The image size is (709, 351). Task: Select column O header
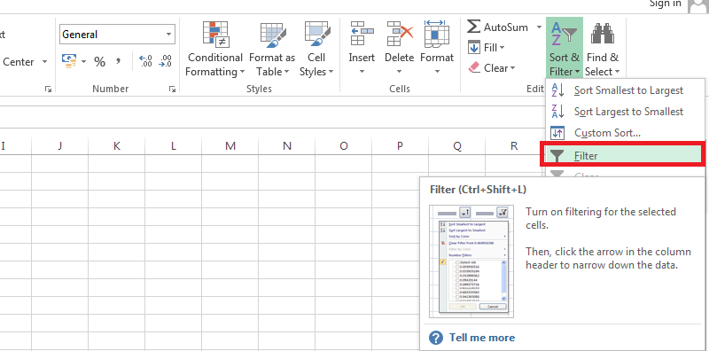pos(344,146)
